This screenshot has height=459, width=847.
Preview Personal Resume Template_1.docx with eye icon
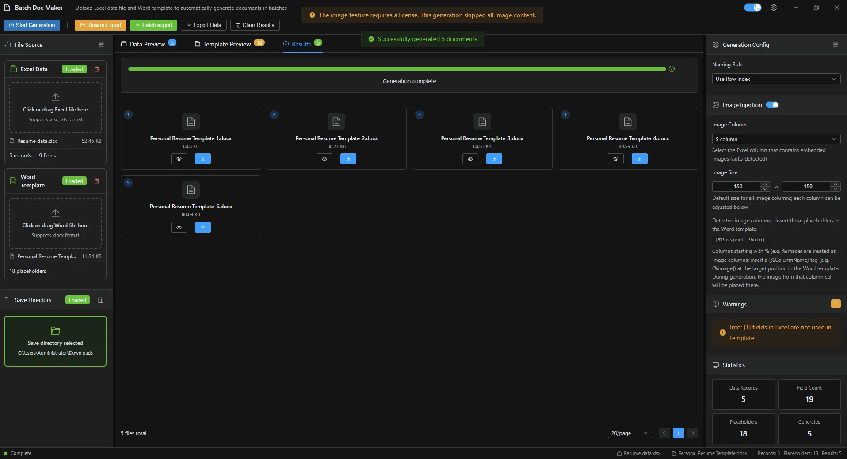[x=179, y=159]
